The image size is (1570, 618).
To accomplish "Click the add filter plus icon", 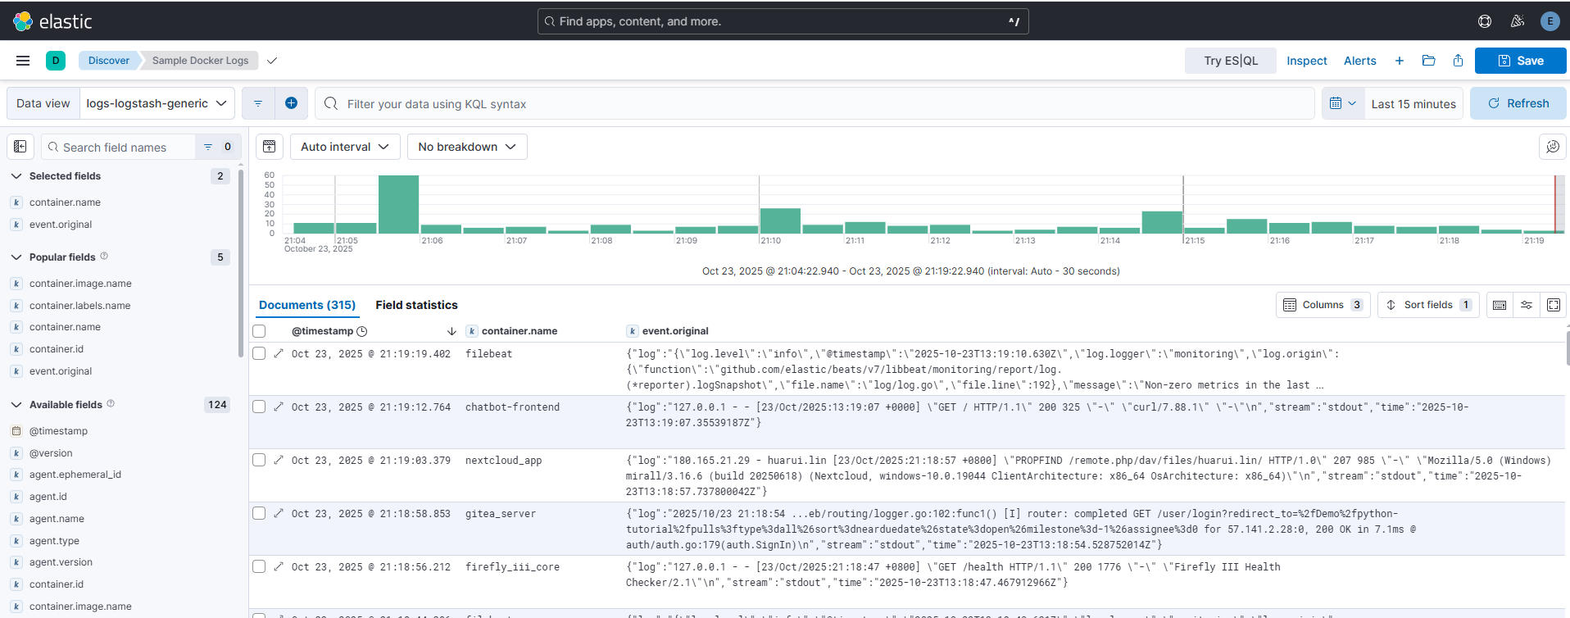I will [x=291, y=103].
